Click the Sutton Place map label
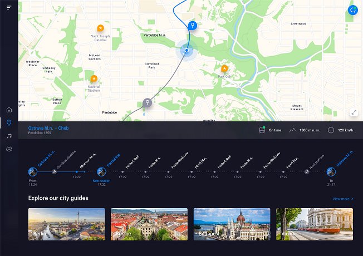 coord(57,101)
